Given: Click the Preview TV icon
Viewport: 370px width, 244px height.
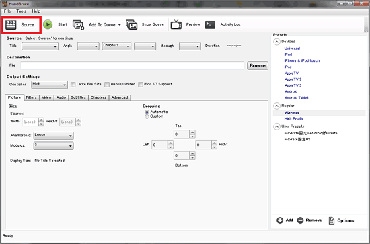Looking at the screenshot, I should pos(176,24).
